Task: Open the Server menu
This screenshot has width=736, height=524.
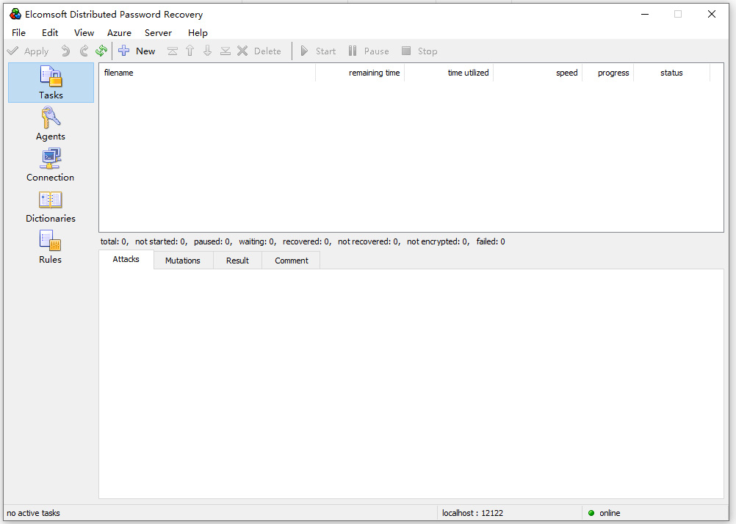Action: coord(158,32)
